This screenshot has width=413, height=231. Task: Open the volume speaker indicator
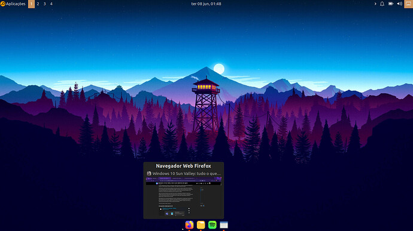pos(400,4)
